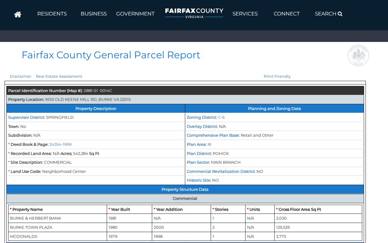Open the Government menu

135,14
